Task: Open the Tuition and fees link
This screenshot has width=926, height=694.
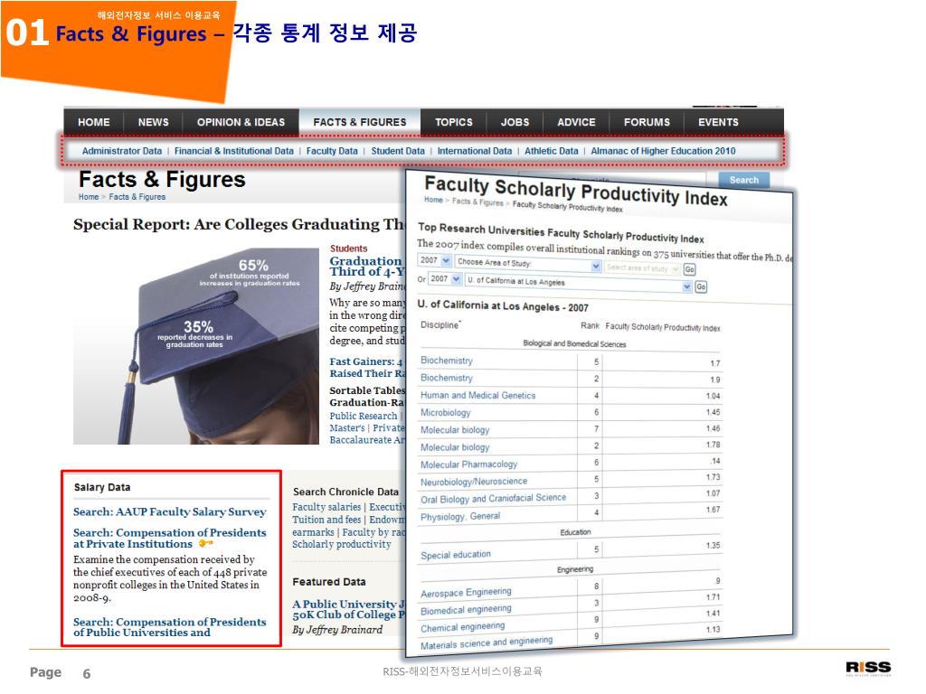Action: pyautogui.click(x=326, y=520)
